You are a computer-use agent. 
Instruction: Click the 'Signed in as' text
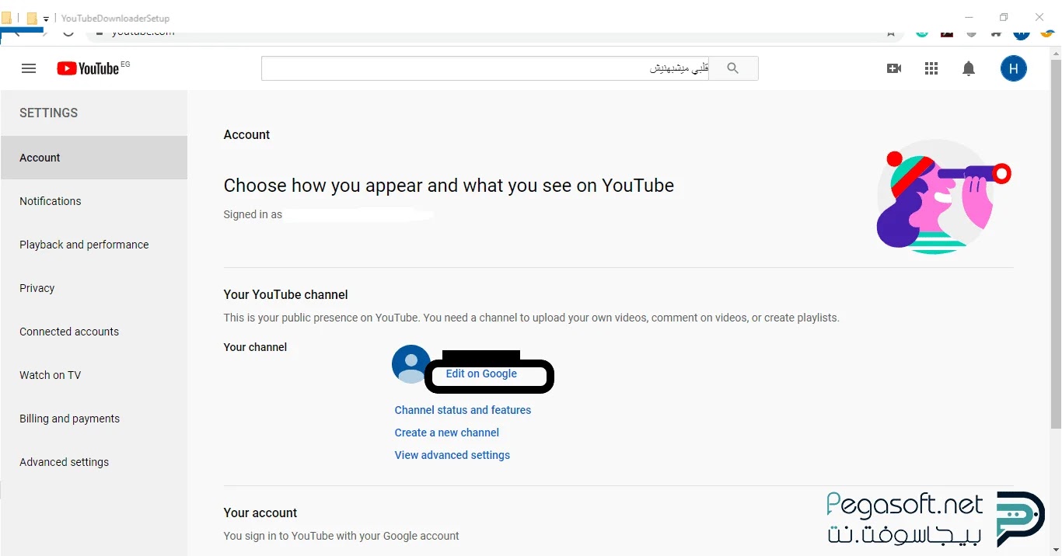pyautogui.click(x=253, y=214)
